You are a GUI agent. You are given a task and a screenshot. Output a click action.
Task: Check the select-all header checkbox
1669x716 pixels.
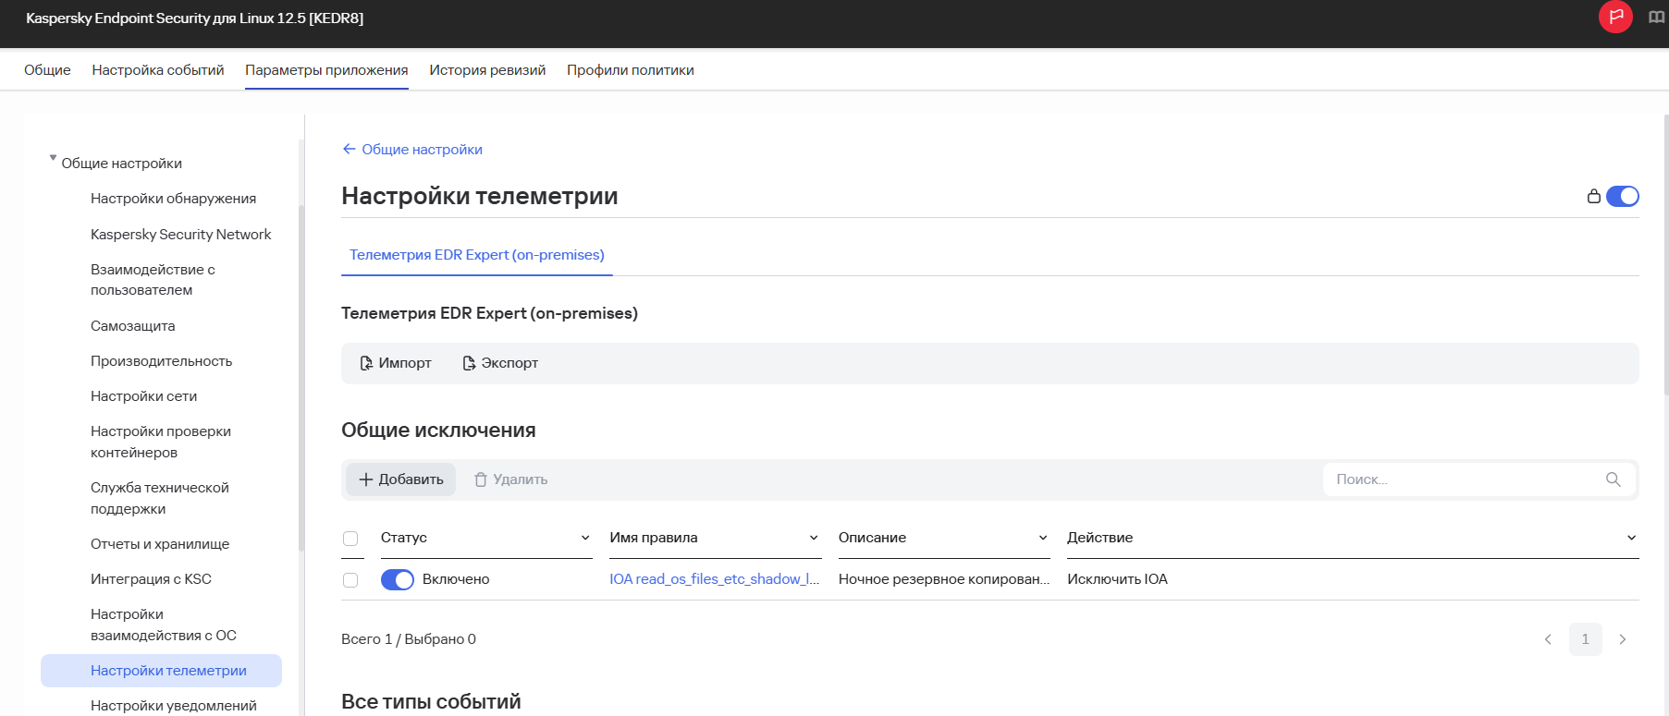pyautogui.click(x=350, y=539)
